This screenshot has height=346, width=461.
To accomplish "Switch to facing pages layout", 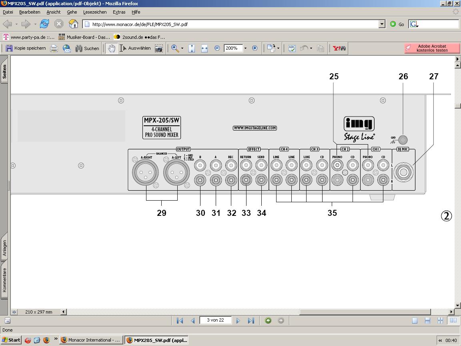I will 453,320.
